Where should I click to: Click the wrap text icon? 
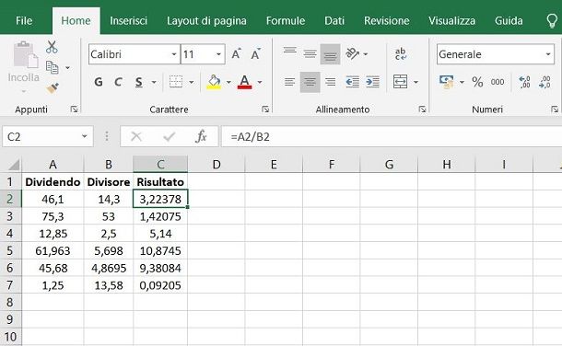click(401, 54)
